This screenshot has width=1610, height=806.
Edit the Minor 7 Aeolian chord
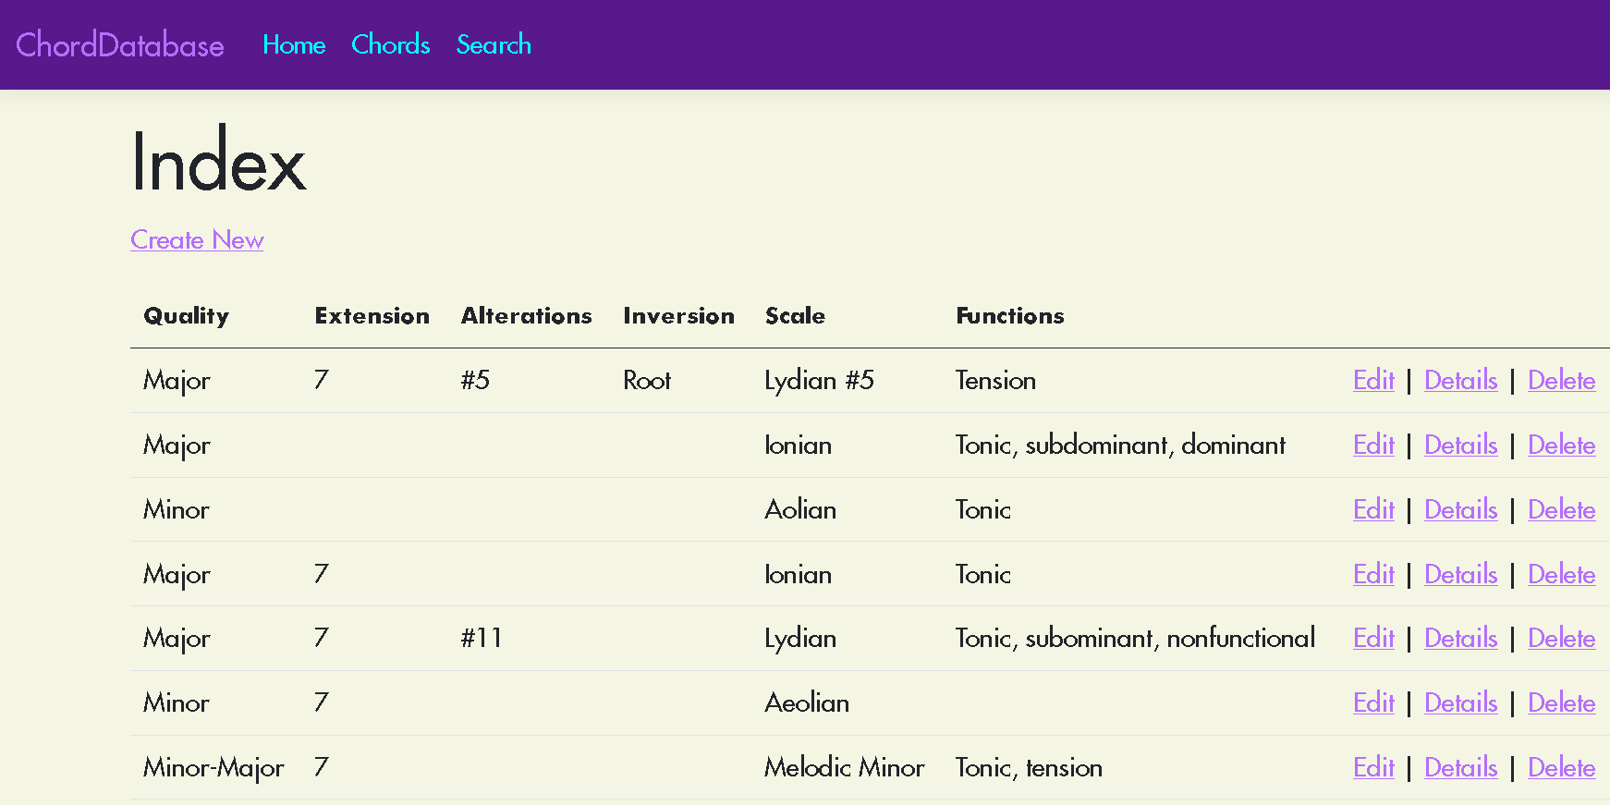click(1373, 702)
